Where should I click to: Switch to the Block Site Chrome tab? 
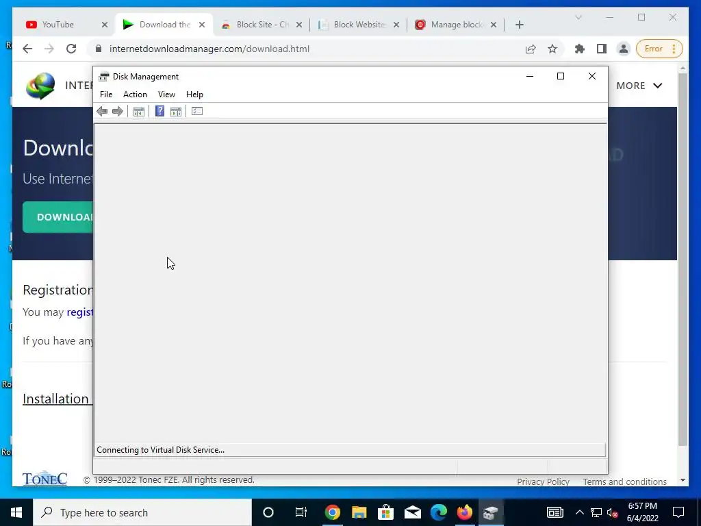click(262, 25)
